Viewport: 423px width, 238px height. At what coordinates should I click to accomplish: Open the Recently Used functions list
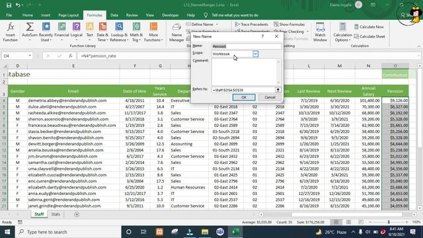click(x=46, y=32)
